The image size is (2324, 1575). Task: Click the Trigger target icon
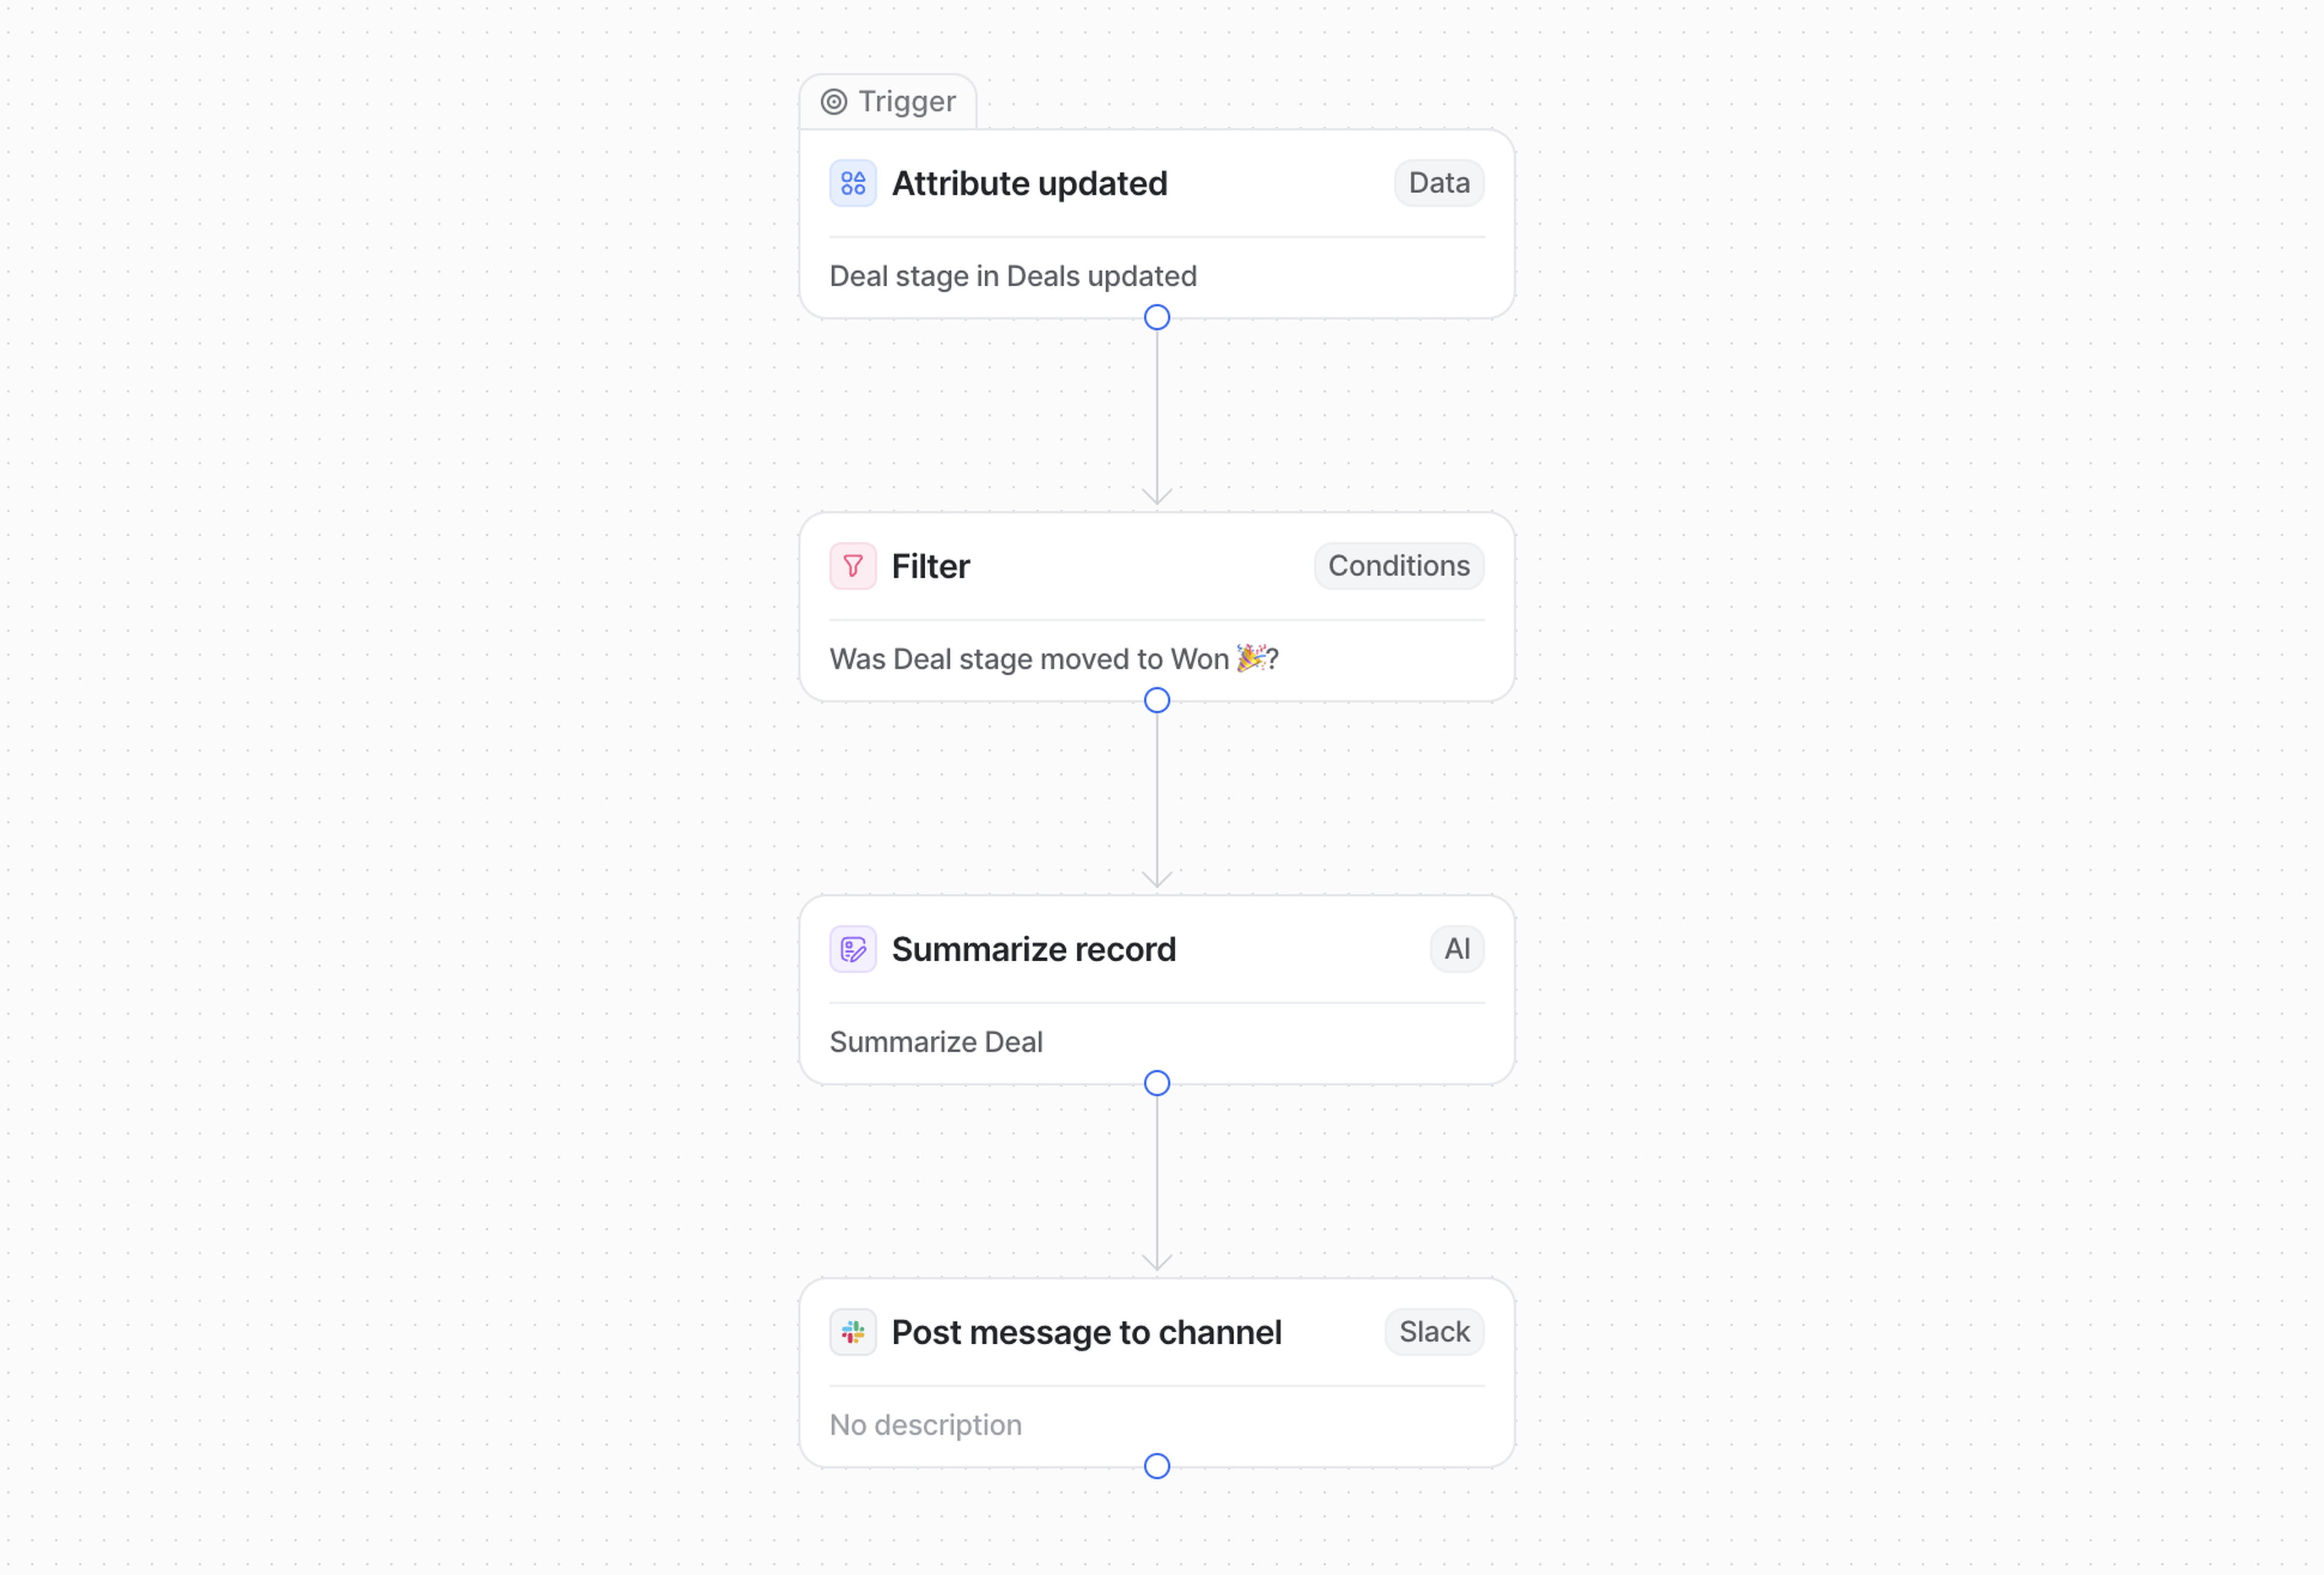(x=834, y=102)
